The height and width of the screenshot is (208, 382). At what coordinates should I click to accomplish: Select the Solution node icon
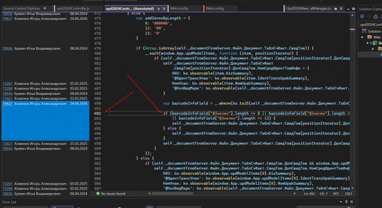(x=364, y=31)
